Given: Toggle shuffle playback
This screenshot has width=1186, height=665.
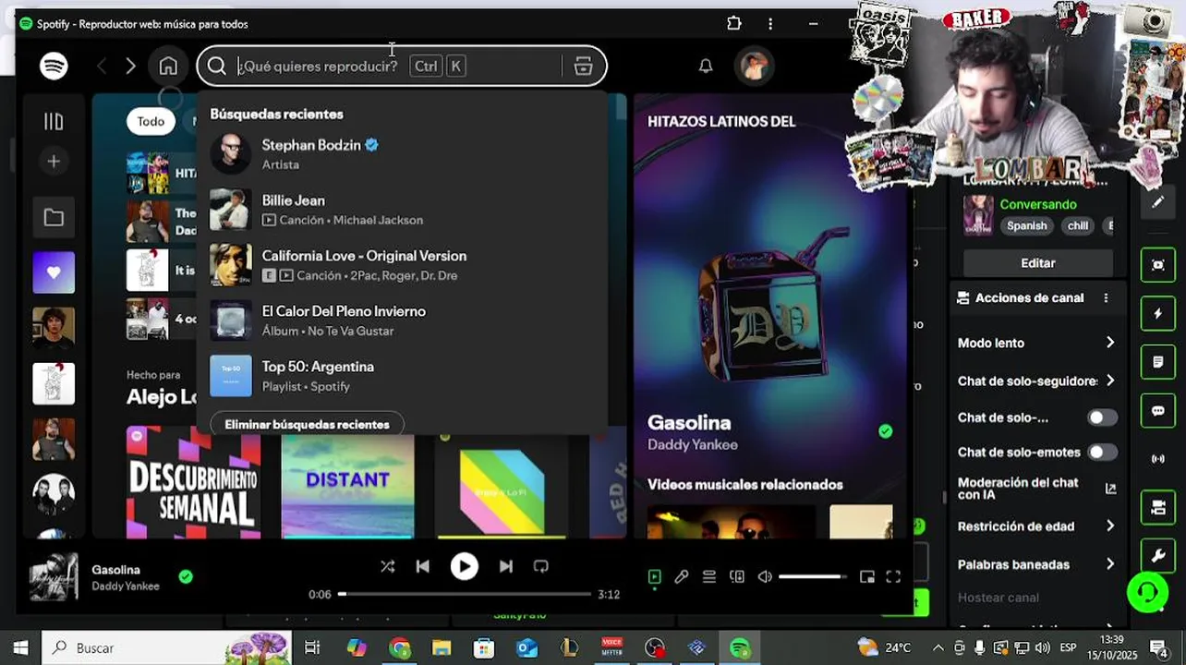Looking at the screenshot, I should pyautogui.click(x=387, y=566).
